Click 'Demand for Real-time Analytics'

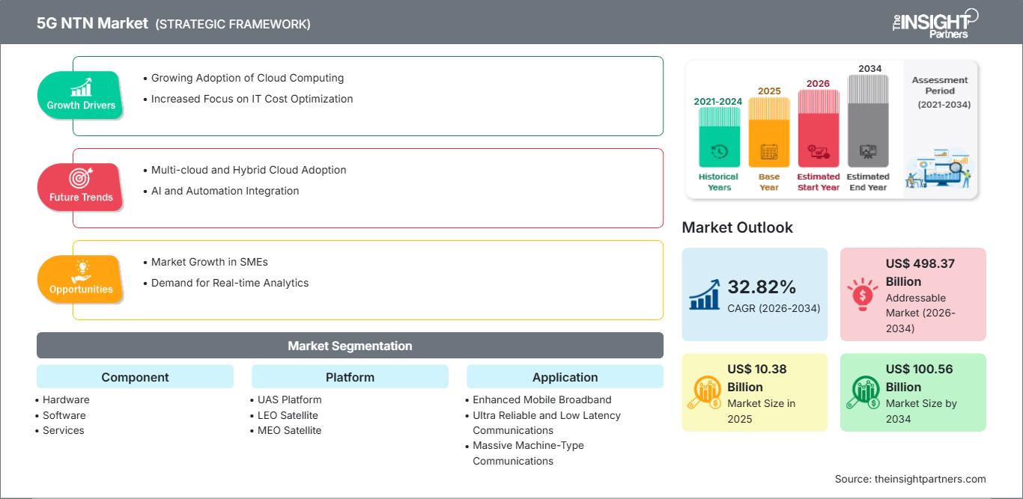(230, 283)
